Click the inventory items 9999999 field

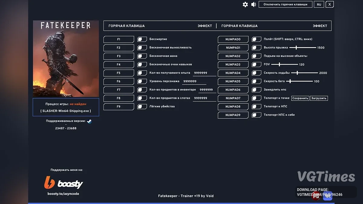click(x=208, y=90)
